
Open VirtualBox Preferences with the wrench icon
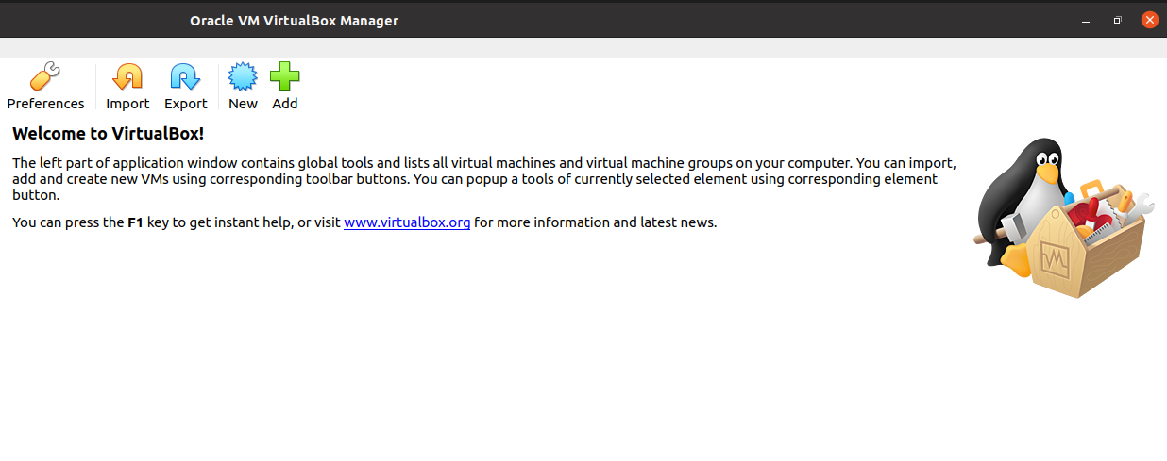click(x=45, y=77)
